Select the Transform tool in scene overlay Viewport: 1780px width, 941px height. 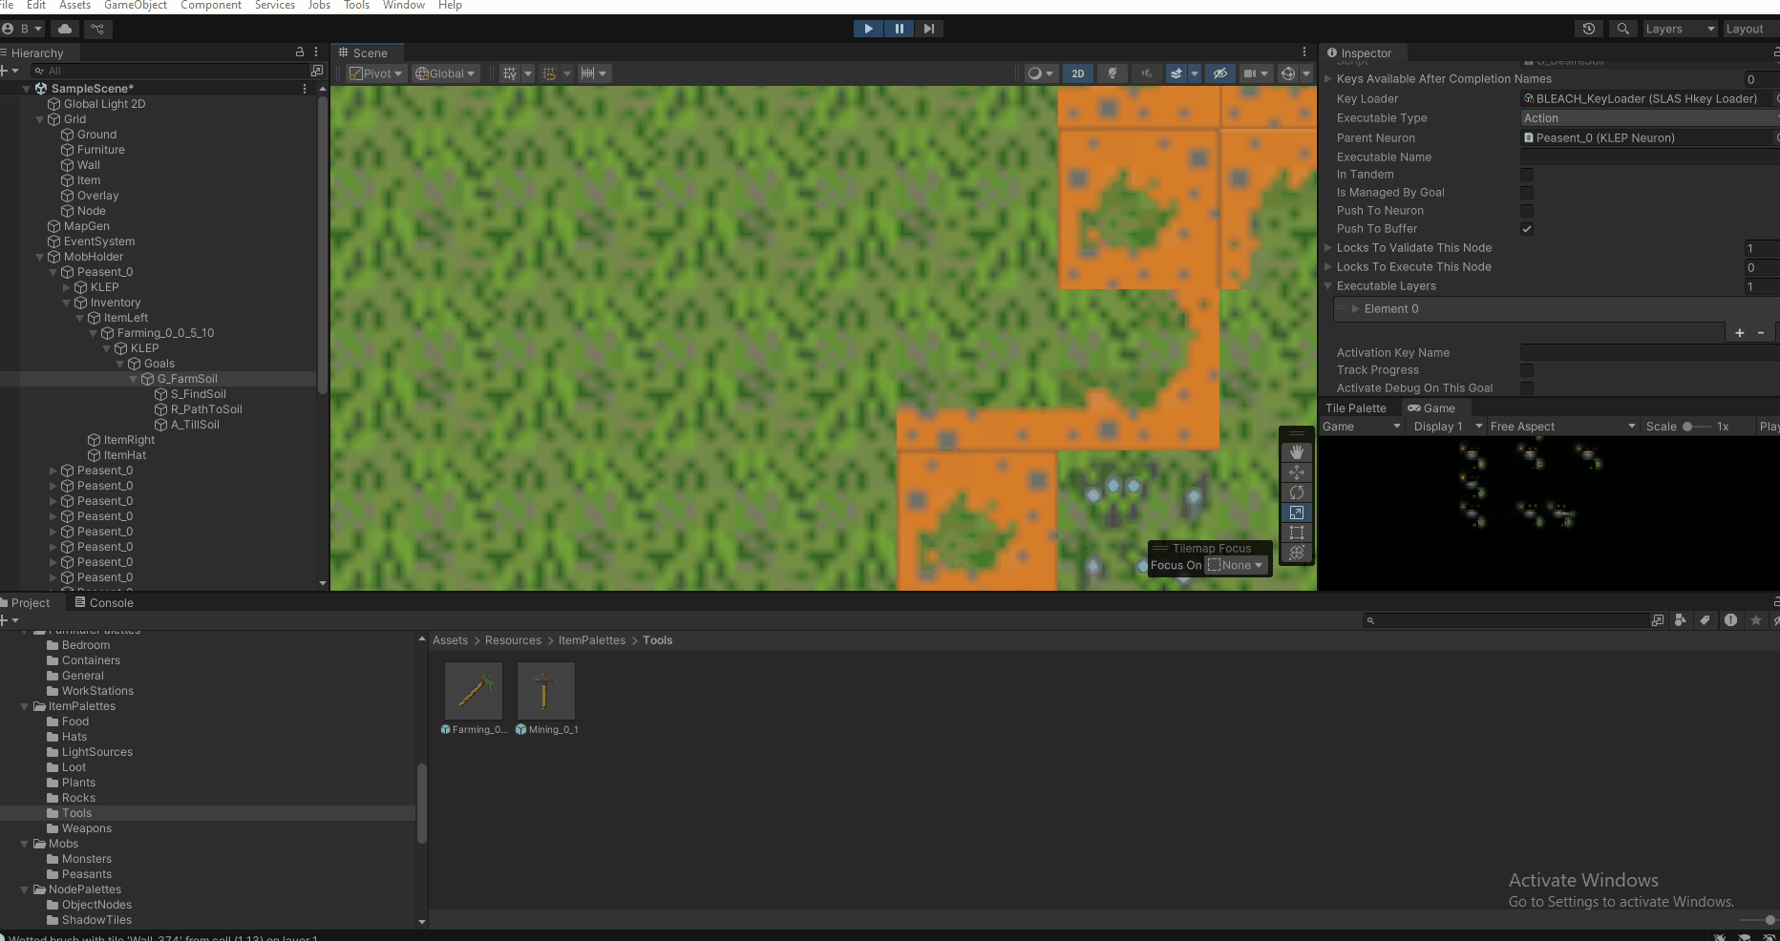[x=1296, y=553]
